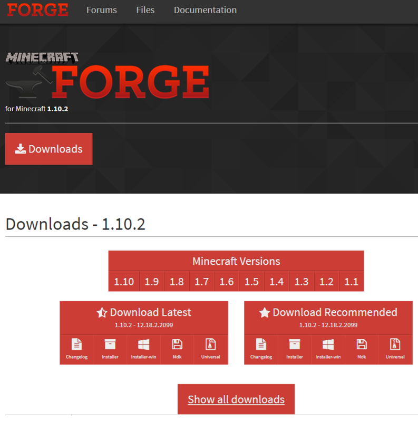Image resolution: width=418 pixels, height=422 pixels.
Task: Click the Minecraft Versions header
Action: pyautogui.click(x=236, y=261)
